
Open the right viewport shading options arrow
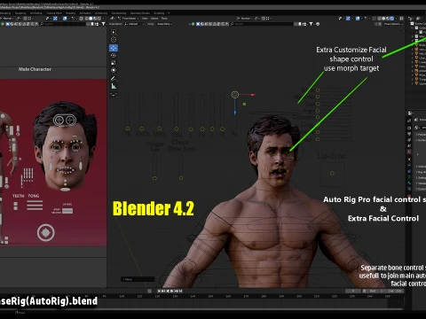(396, 19)
